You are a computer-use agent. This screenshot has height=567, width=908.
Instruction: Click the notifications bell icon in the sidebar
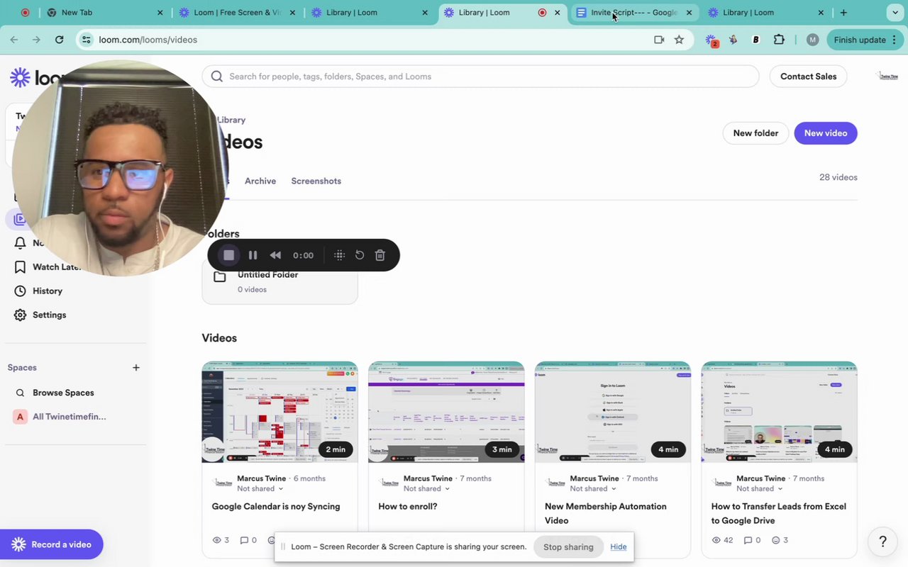pos(20,243)
